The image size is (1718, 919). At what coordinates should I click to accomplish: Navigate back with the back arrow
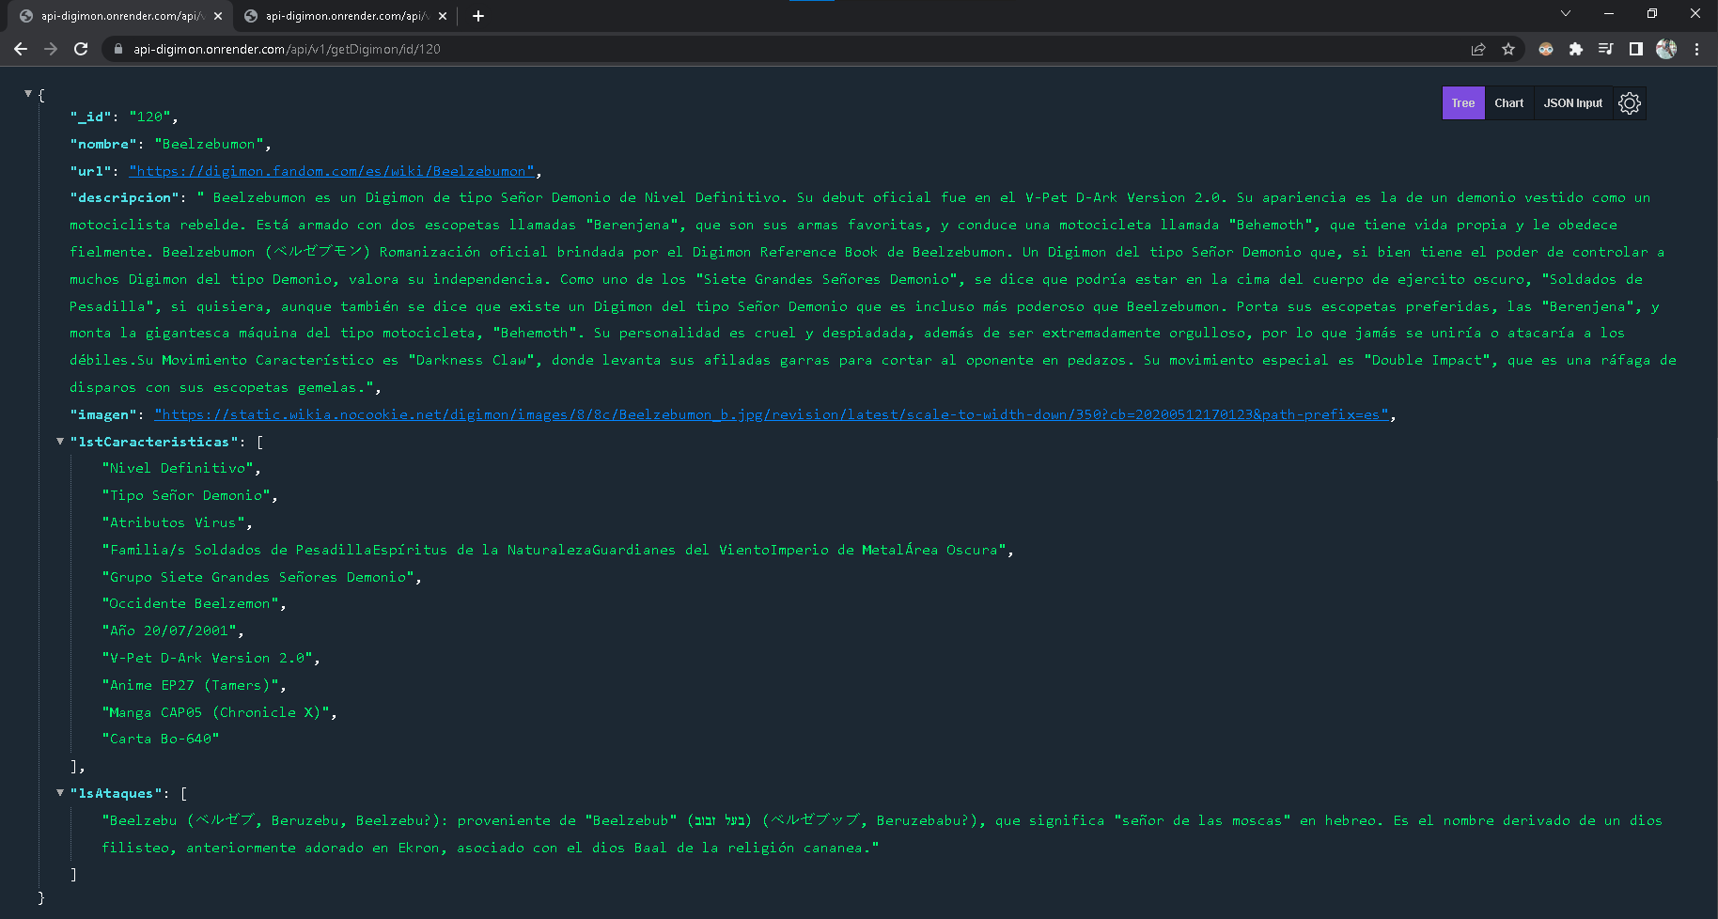(21, 48)
